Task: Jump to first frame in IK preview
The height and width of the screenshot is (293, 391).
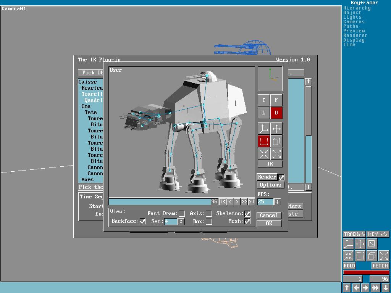Action: click(223, 201)
